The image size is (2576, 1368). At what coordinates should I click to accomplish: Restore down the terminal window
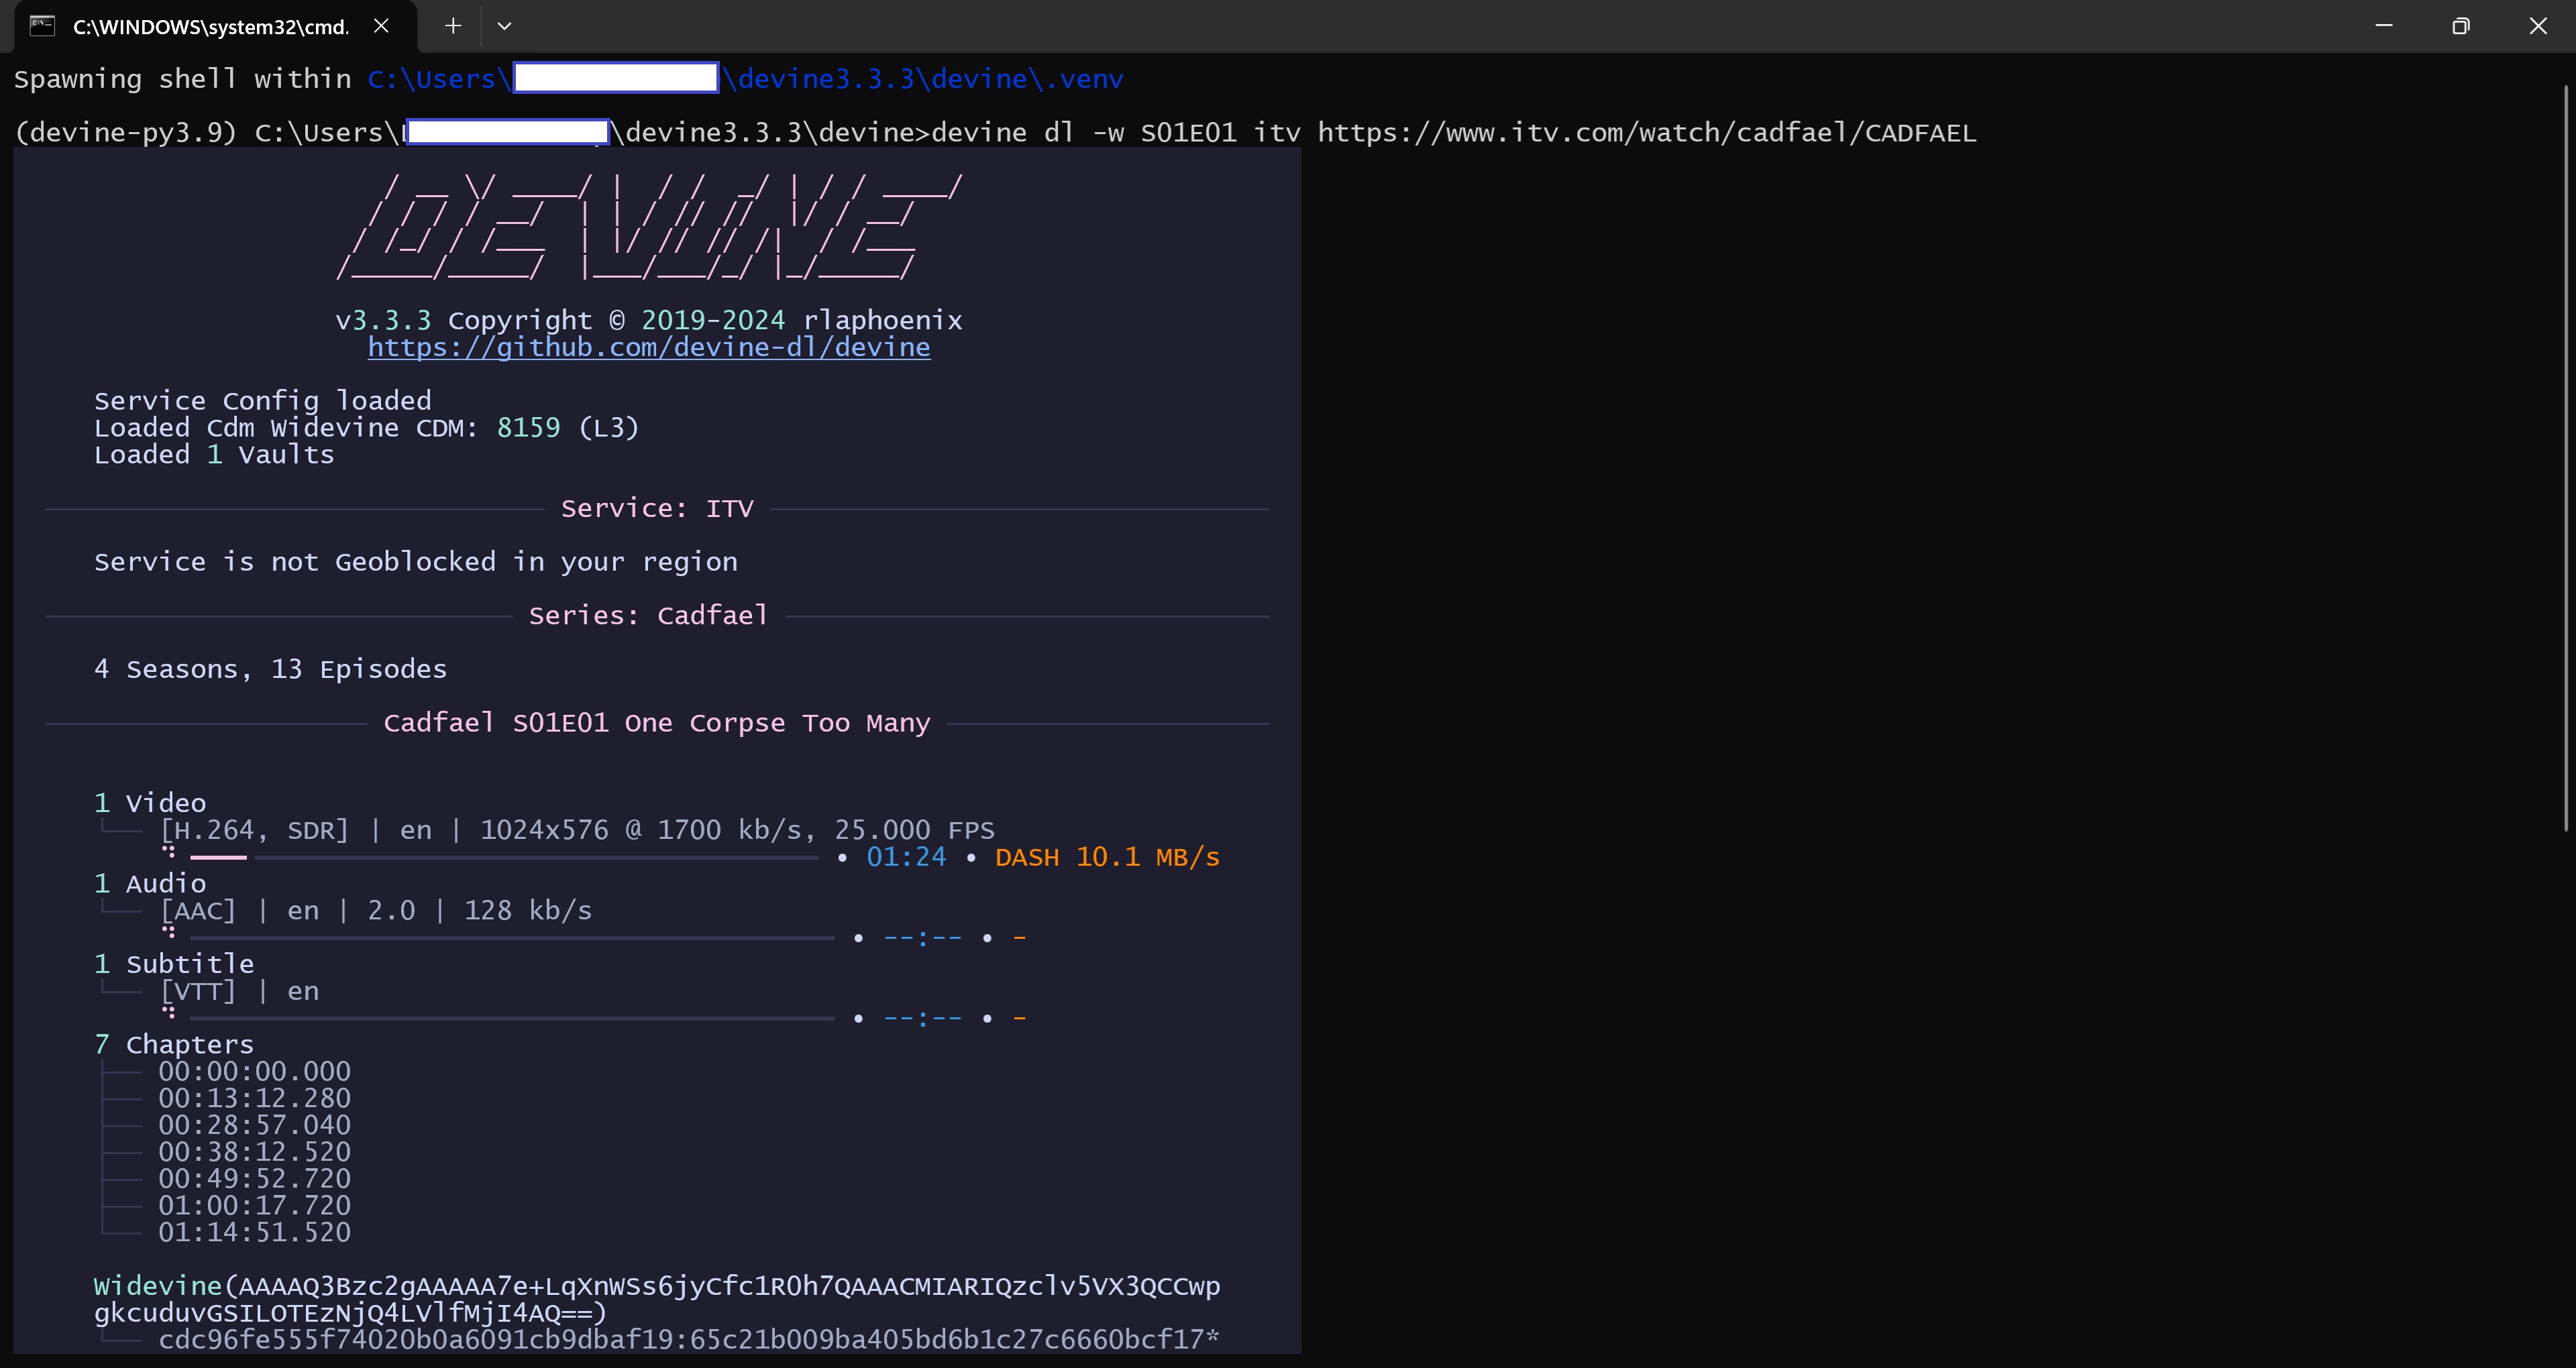[2461, 26]
